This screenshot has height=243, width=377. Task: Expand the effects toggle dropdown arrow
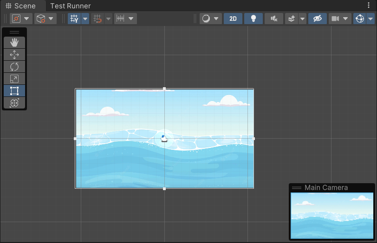tap(302, 19)
